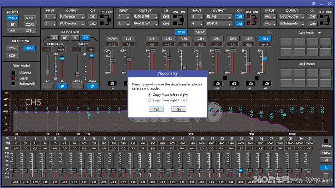Choose the 6CH channel setting
This screenshot has width=335, height=188.
click(12, 56)
